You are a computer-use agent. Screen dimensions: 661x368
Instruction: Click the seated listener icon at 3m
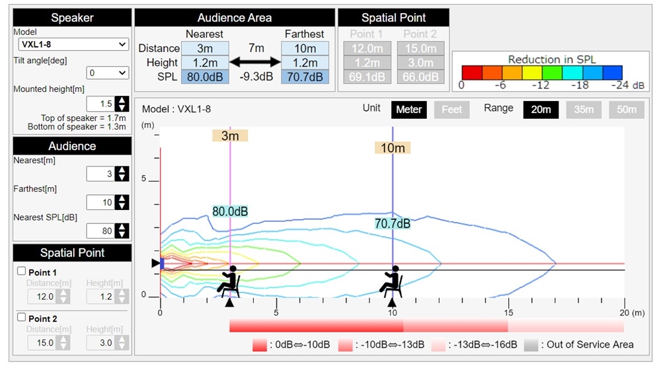(x=229, y=281)
